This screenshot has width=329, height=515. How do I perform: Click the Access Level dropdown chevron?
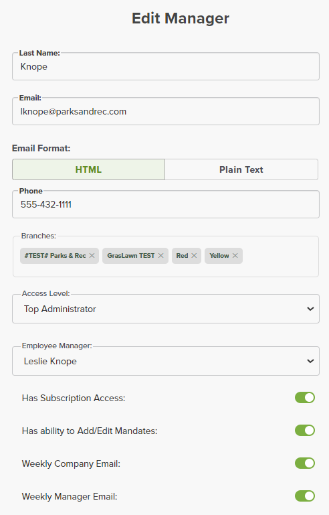[x=310, y=309]
